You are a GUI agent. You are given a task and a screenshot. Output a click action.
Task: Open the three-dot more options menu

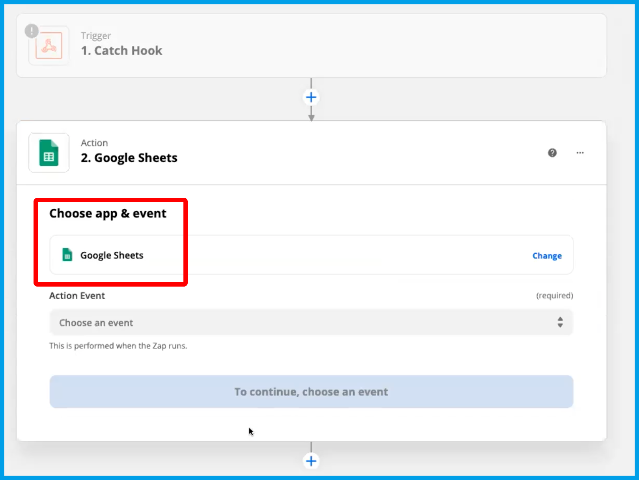pos(580,153)
